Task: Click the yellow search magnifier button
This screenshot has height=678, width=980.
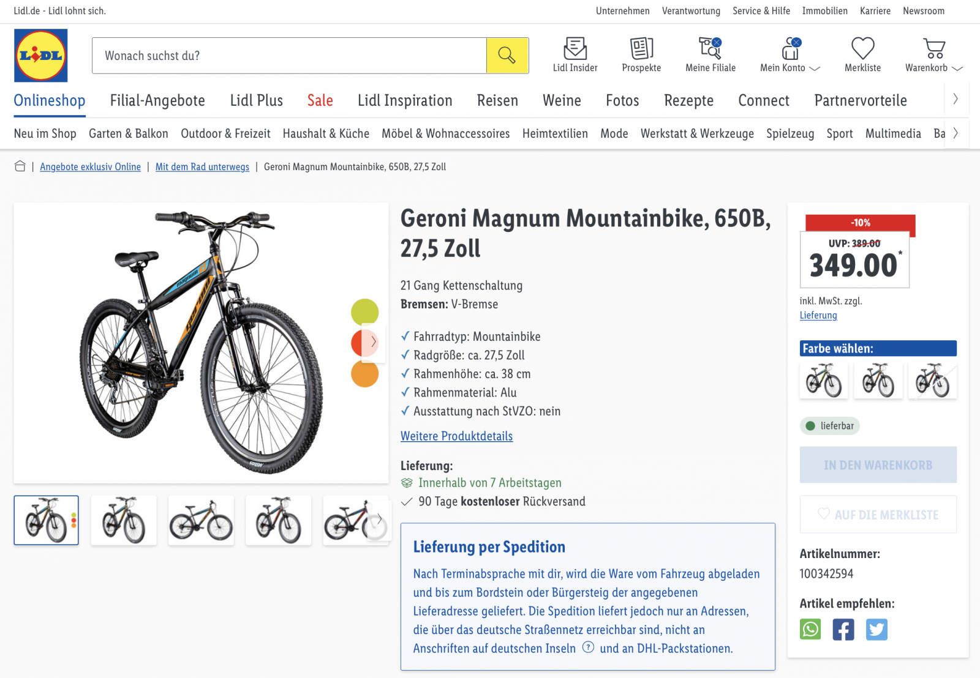Action: point(507,56)
